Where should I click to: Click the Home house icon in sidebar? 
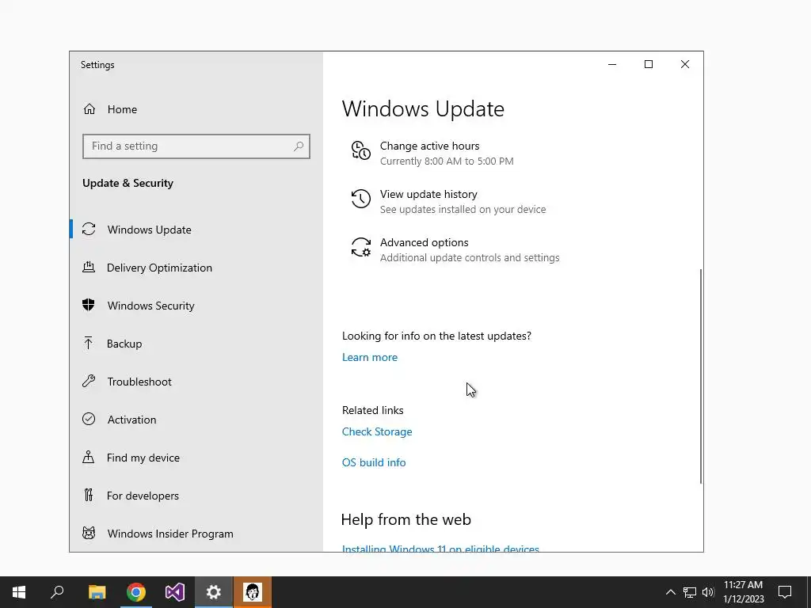click(x=89, y=109)
